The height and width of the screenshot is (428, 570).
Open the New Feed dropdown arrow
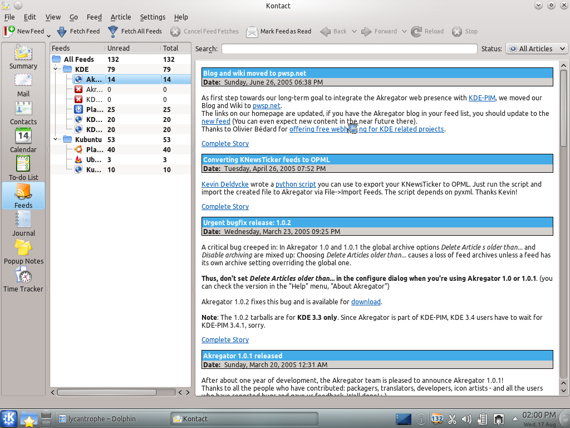[49, 36]
